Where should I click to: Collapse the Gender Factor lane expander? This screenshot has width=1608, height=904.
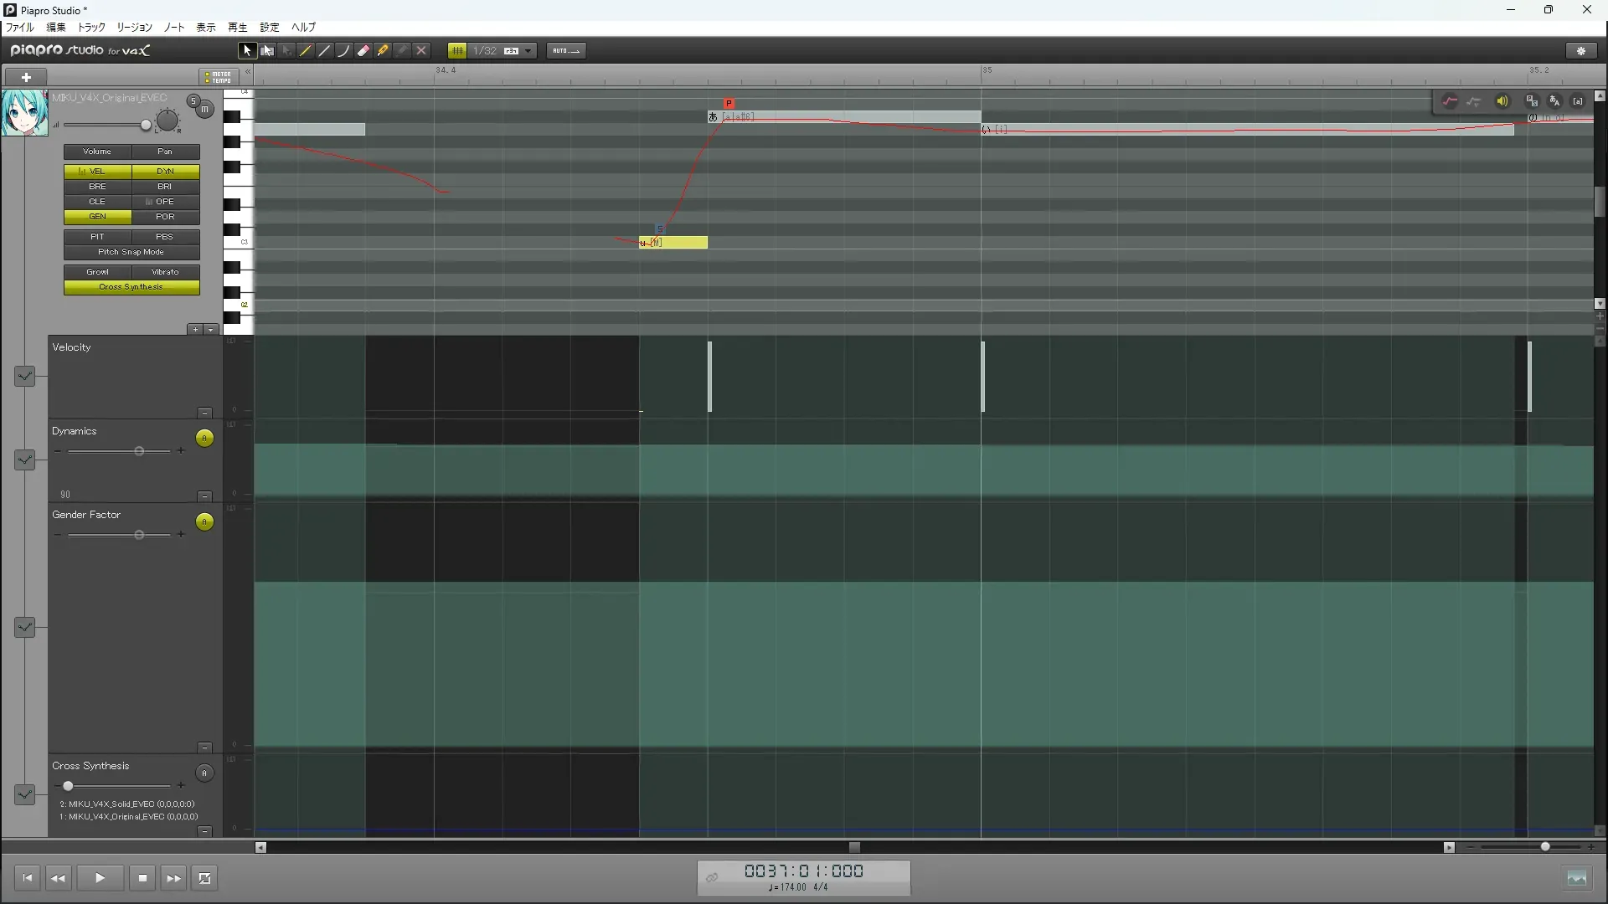[25, 627]
